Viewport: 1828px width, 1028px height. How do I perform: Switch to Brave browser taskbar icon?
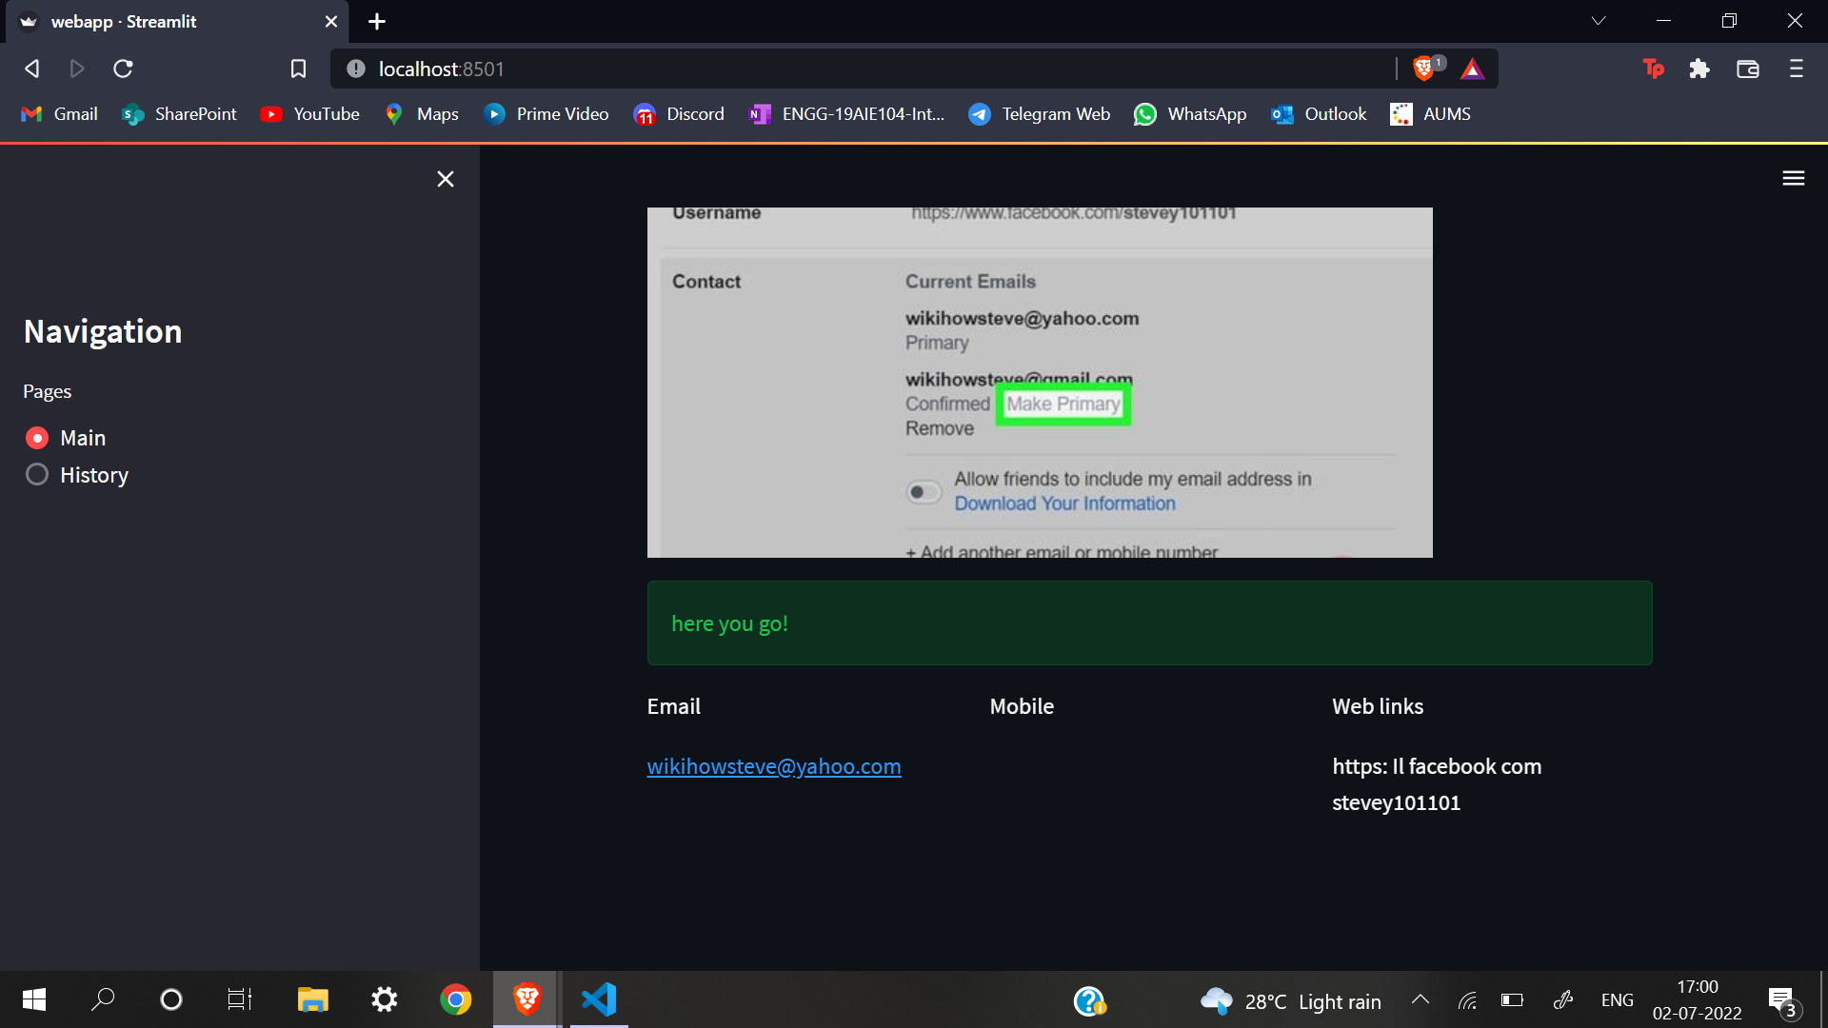(527, 999)
